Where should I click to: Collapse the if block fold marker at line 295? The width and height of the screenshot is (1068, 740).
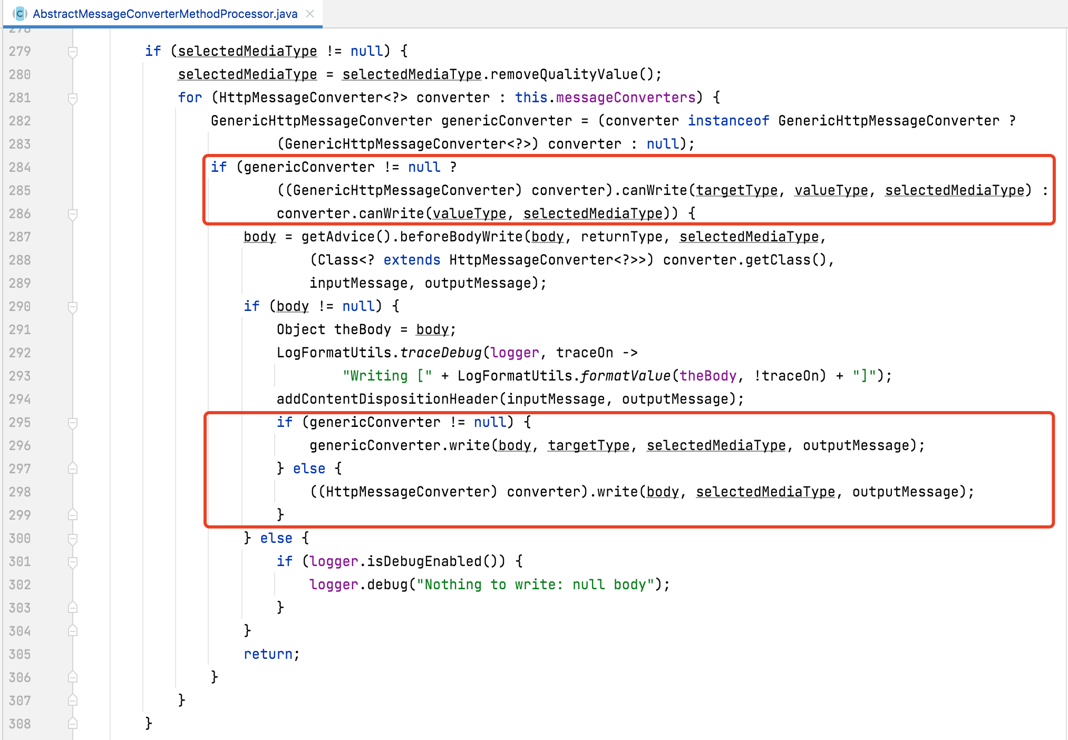click(x=73, y=422)
